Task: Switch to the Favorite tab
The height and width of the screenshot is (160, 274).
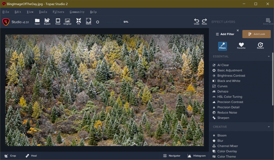Action: [241, 46]
